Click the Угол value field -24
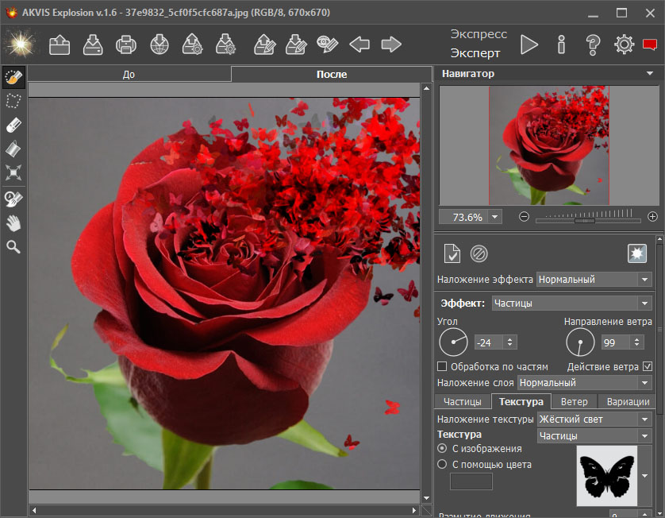This screenshot has width=665, height=518. tap(489, 342)
